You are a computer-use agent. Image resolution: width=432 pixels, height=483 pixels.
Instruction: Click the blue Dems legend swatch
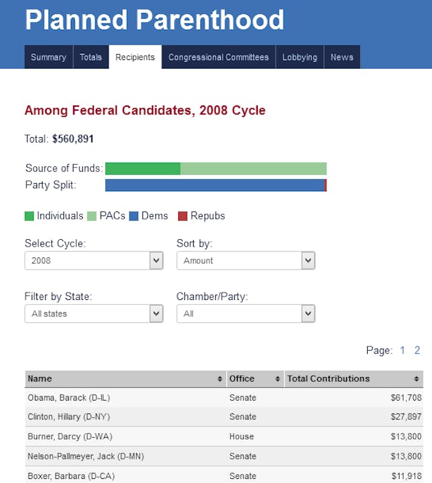(134, 216)
